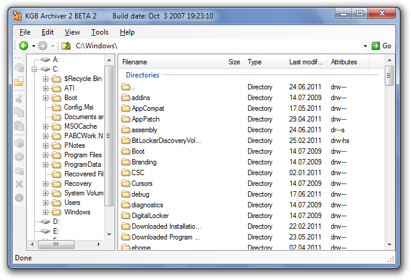411x280 pixels.
Task: Expand the $Recycle.Bin tree node
Action: [x=45, y=79]
